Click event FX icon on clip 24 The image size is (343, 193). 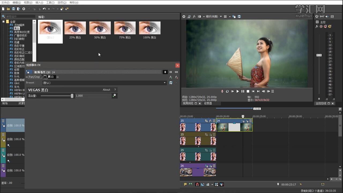pyautogui.click(x=247, y=121)
